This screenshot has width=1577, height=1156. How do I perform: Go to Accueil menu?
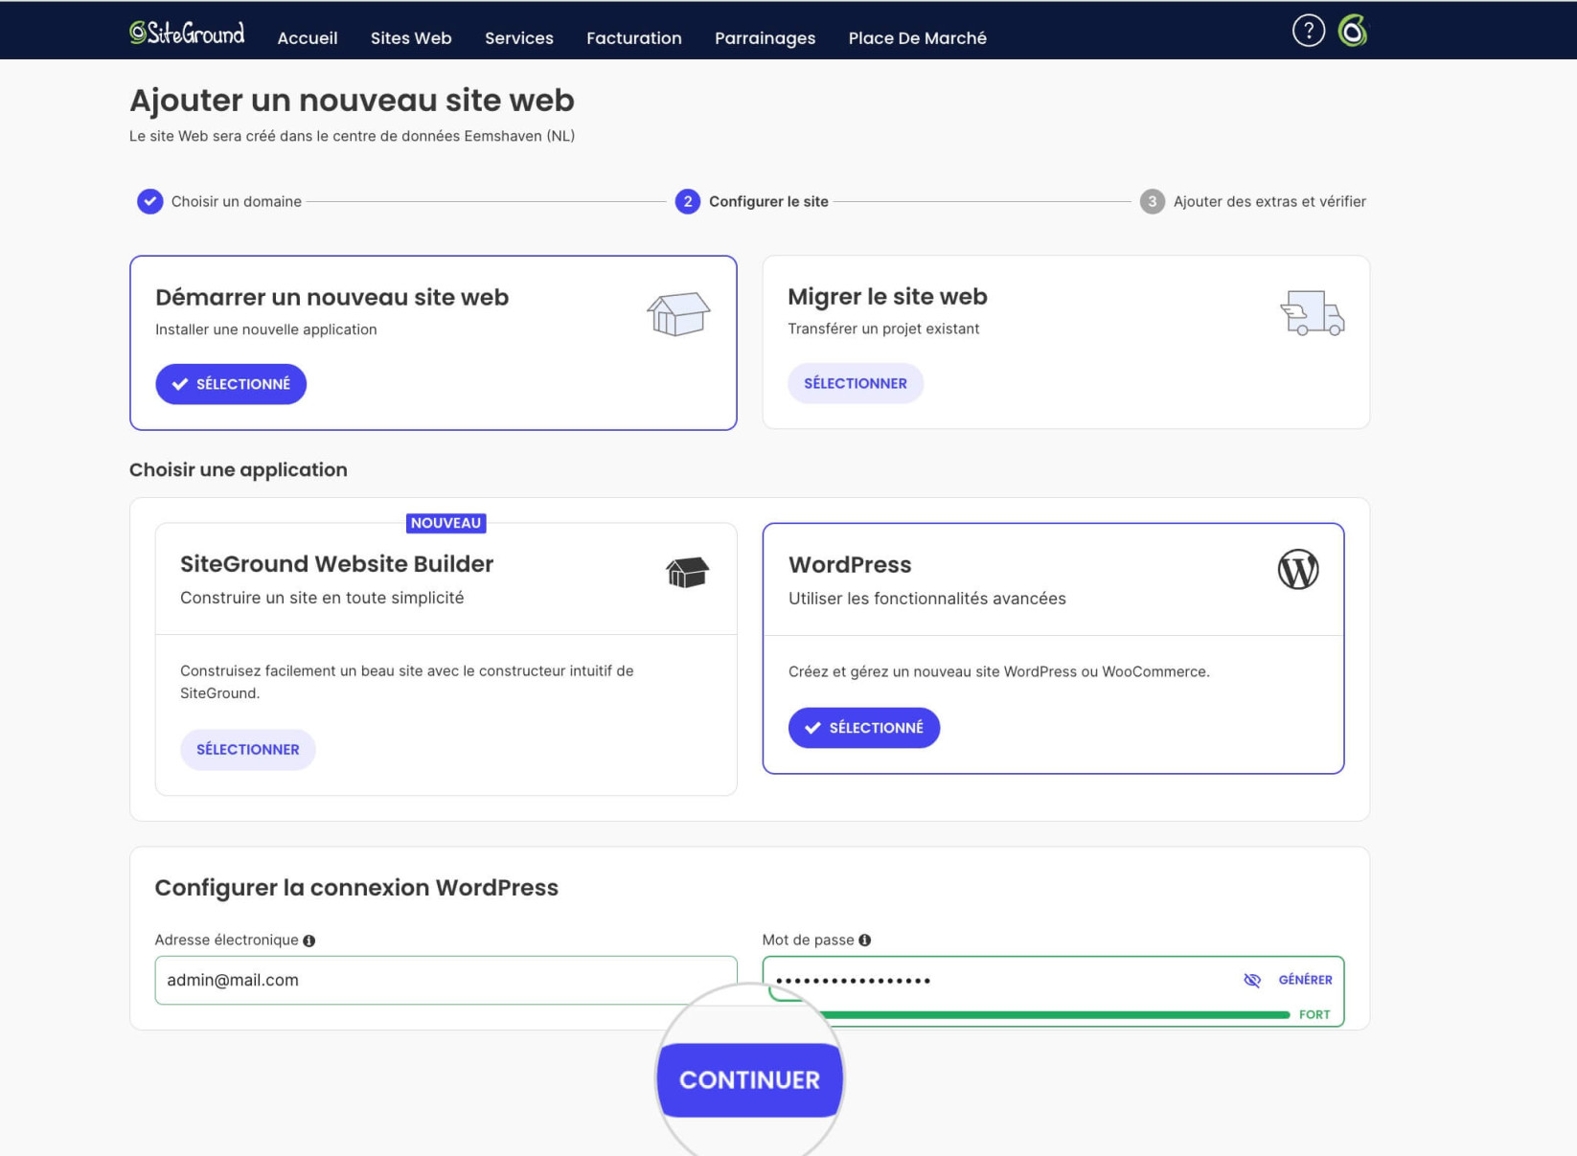(308, 38)
